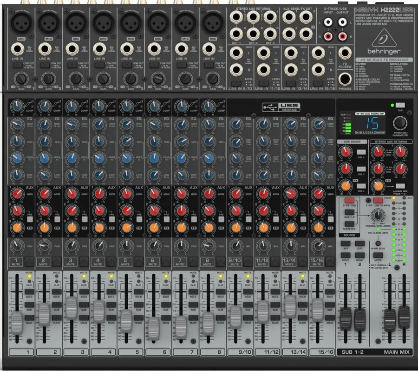This screenshot has height=371, width=418.
Task: Click the PROGRAM/PARAMETER knob
Action: pyautogui.click(x=399, y=123)
